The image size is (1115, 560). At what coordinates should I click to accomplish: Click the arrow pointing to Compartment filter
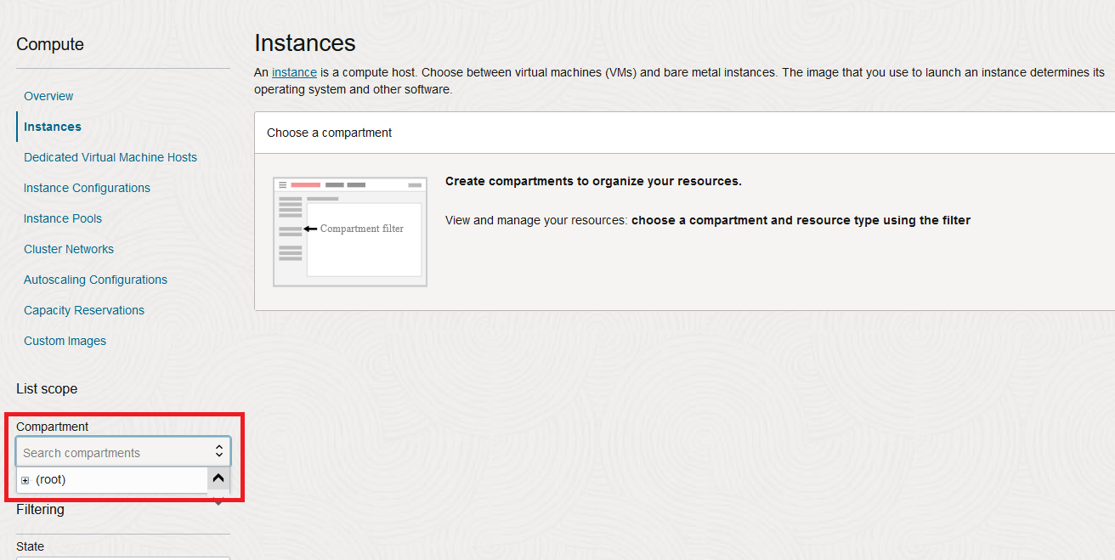click(310, 229)
